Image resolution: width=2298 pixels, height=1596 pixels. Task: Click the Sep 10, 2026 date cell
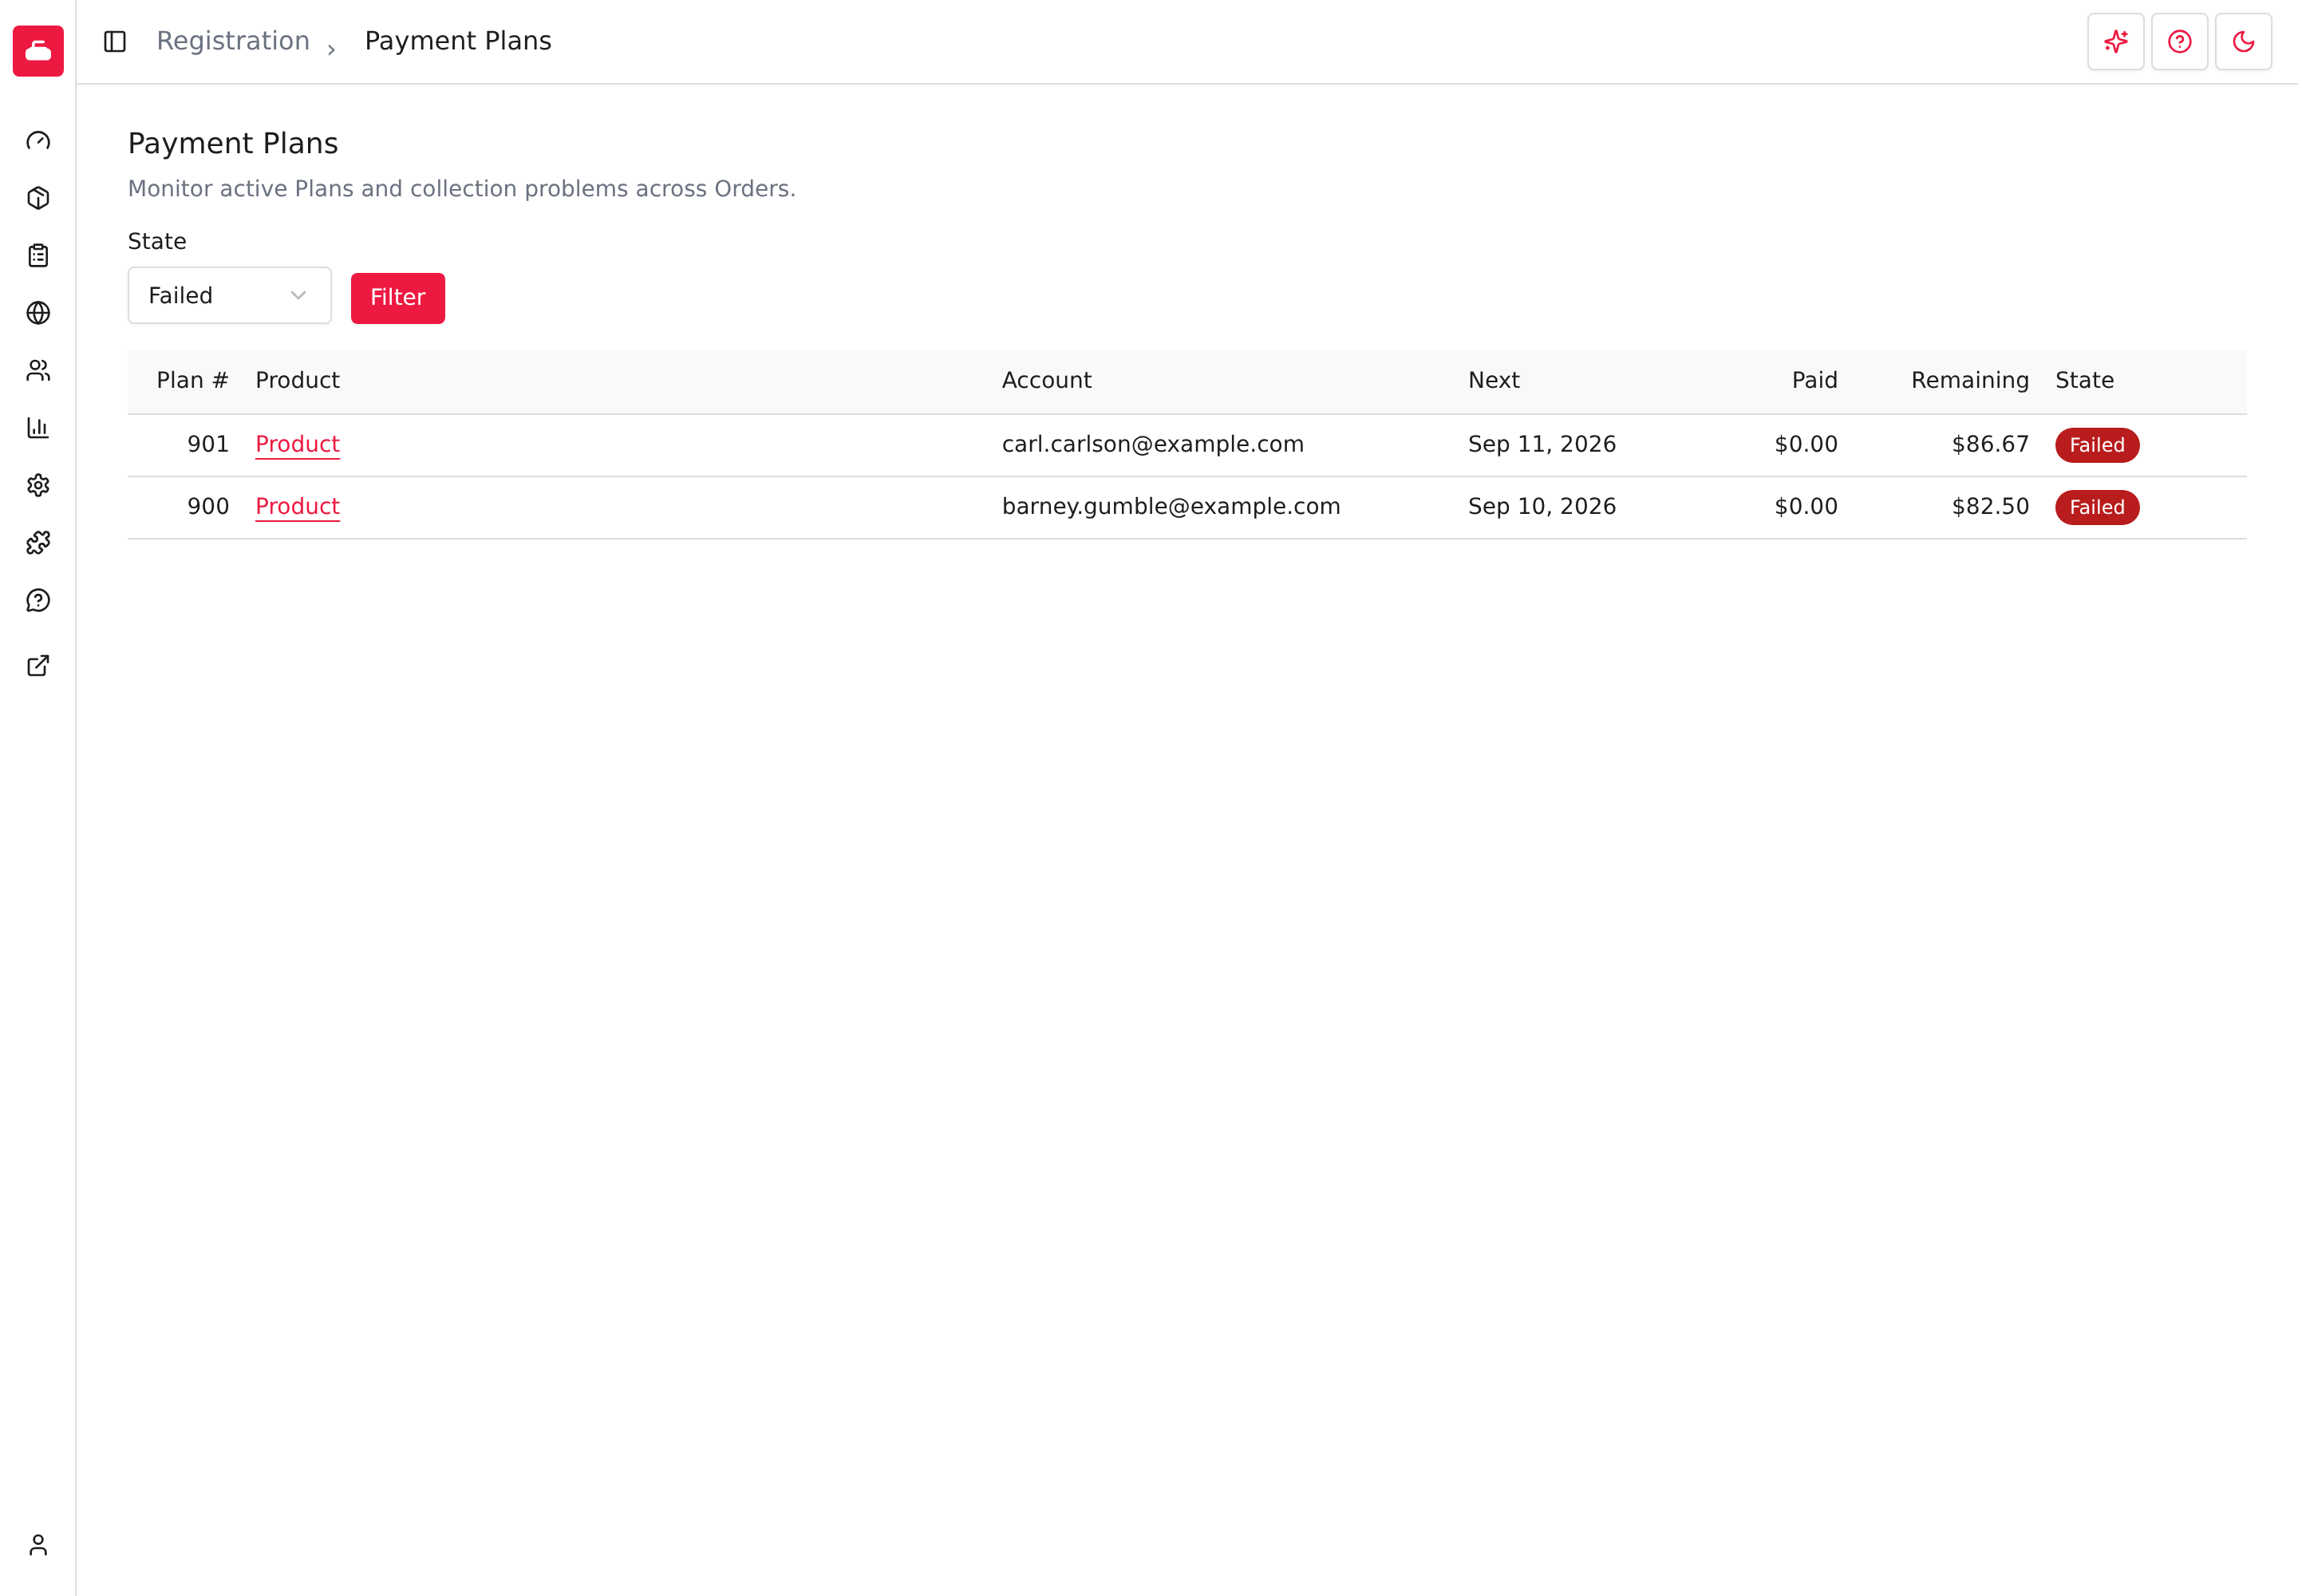pos(1542,507)
